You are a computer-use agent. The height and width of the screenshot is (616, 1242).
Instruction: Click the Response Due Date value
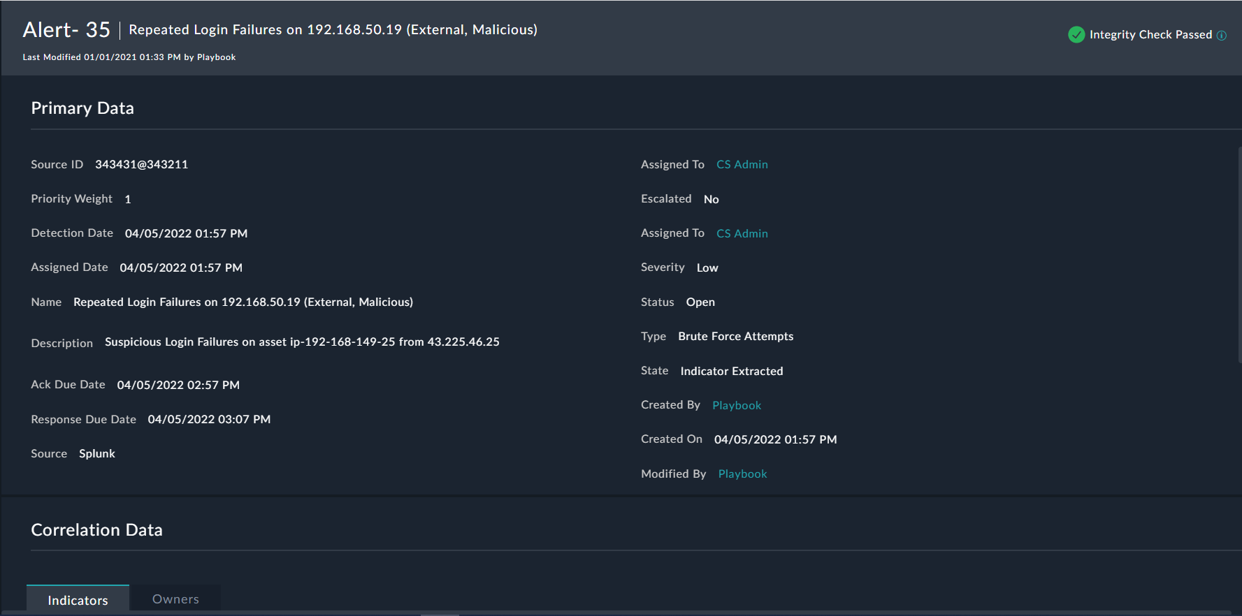(x=209, y=419)
